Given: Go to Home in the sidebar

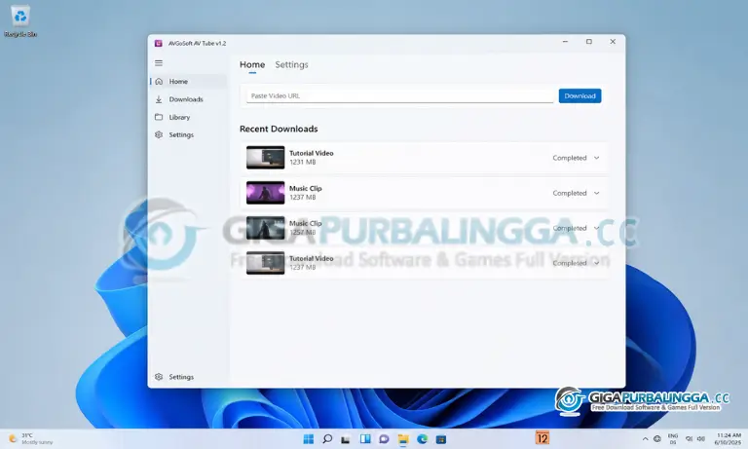Looking at the screenshot, I should (188, 82).
